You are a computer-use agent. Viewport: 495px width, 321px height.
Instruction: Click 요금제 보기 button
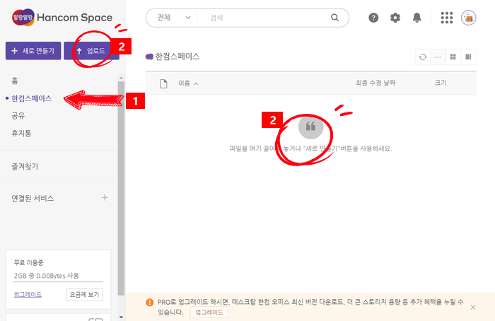tap(84, 295)
